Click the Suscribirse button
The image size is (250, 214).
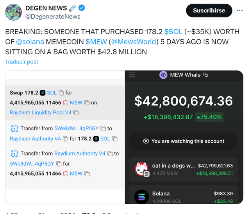coord(209,11)
